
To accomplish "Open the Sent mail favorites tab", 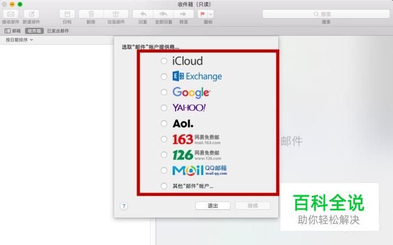I will point(58,31).
